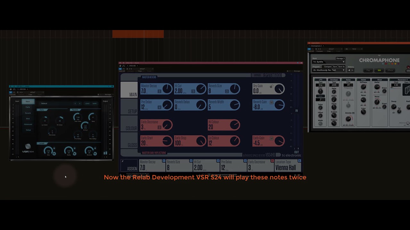410x230 pixels.
Task: Click the Hi Colour knob
Action: tap(235, 125)
